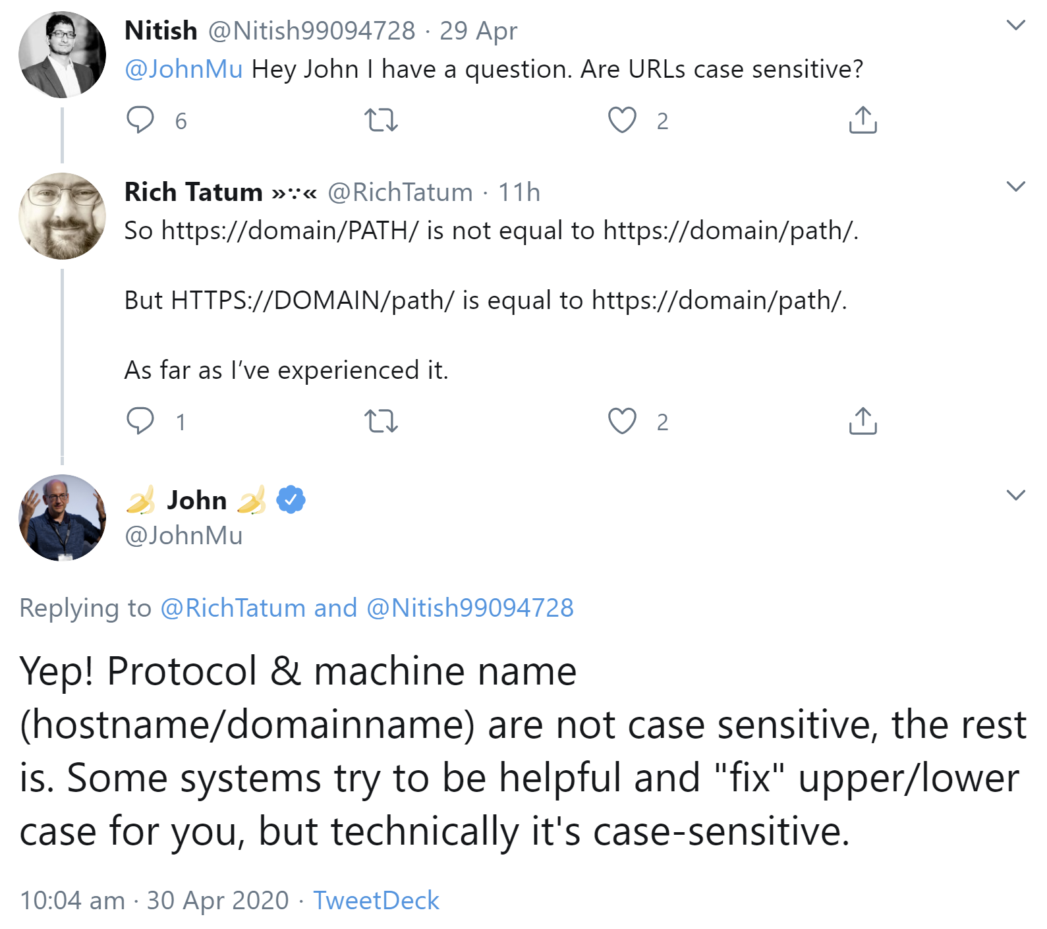The image size is (1047, 929).
Task: Share Nitish's tweet via upload icon
Action: pos(863,120)
